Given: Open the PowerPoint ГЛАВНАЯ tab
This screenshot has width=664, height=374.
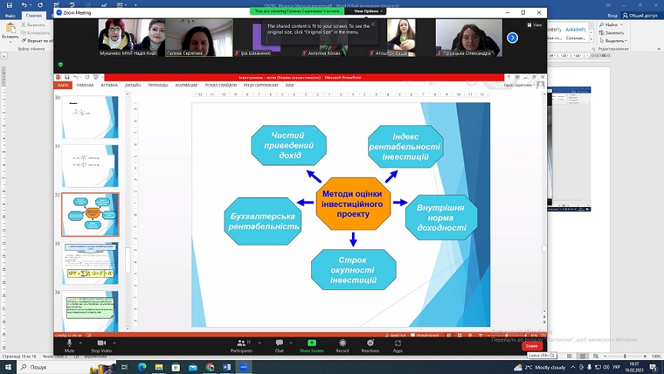Looking at the screenshot, I should tap(85, 85).
